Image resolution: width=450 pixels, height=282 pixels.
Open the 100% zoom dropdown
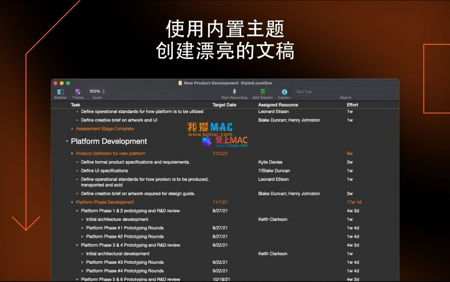[x=97, y=92]
